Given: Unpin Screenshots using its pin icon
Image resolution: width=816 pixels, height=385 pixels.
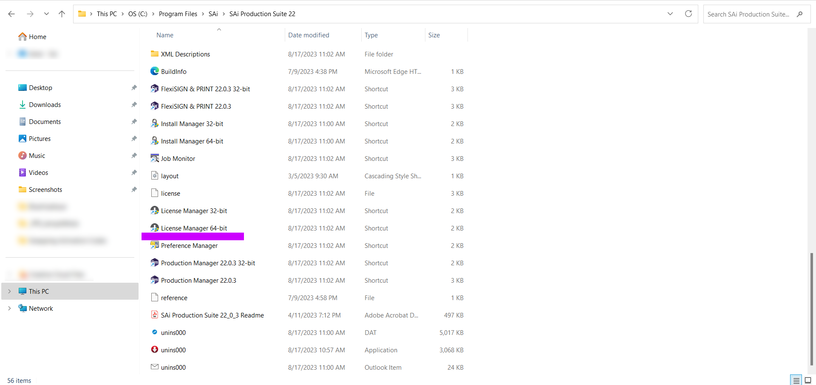Looking at the screenshot, I should [x=134, y=190].
